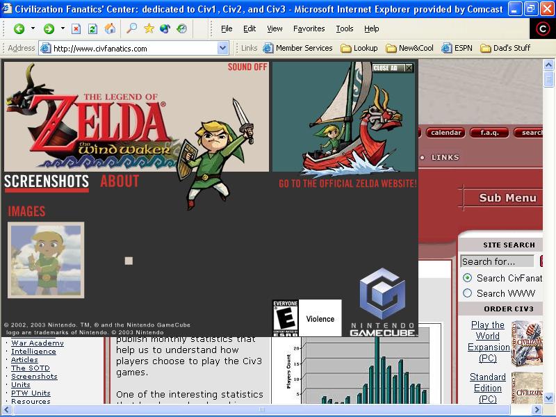This screenshot has height=417, width=556.
Task: Click the Forward navigation arrow
Action: pos(49,28)
